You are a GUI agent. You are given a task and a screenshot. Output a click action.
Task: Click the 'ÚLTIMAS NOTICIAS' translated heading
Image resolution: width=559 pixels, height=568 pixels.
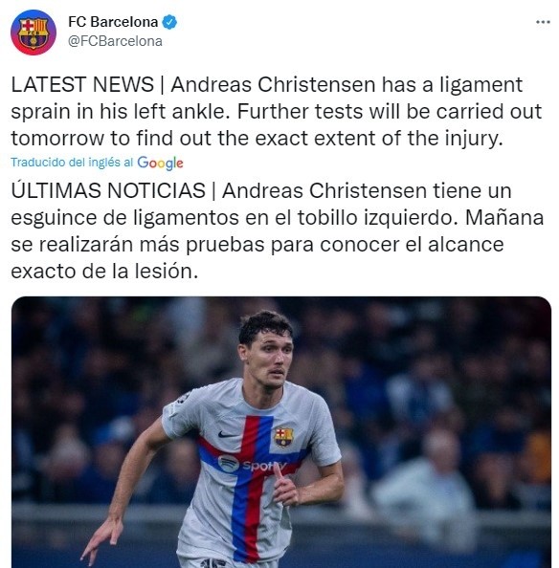click(x=108, y=190)
